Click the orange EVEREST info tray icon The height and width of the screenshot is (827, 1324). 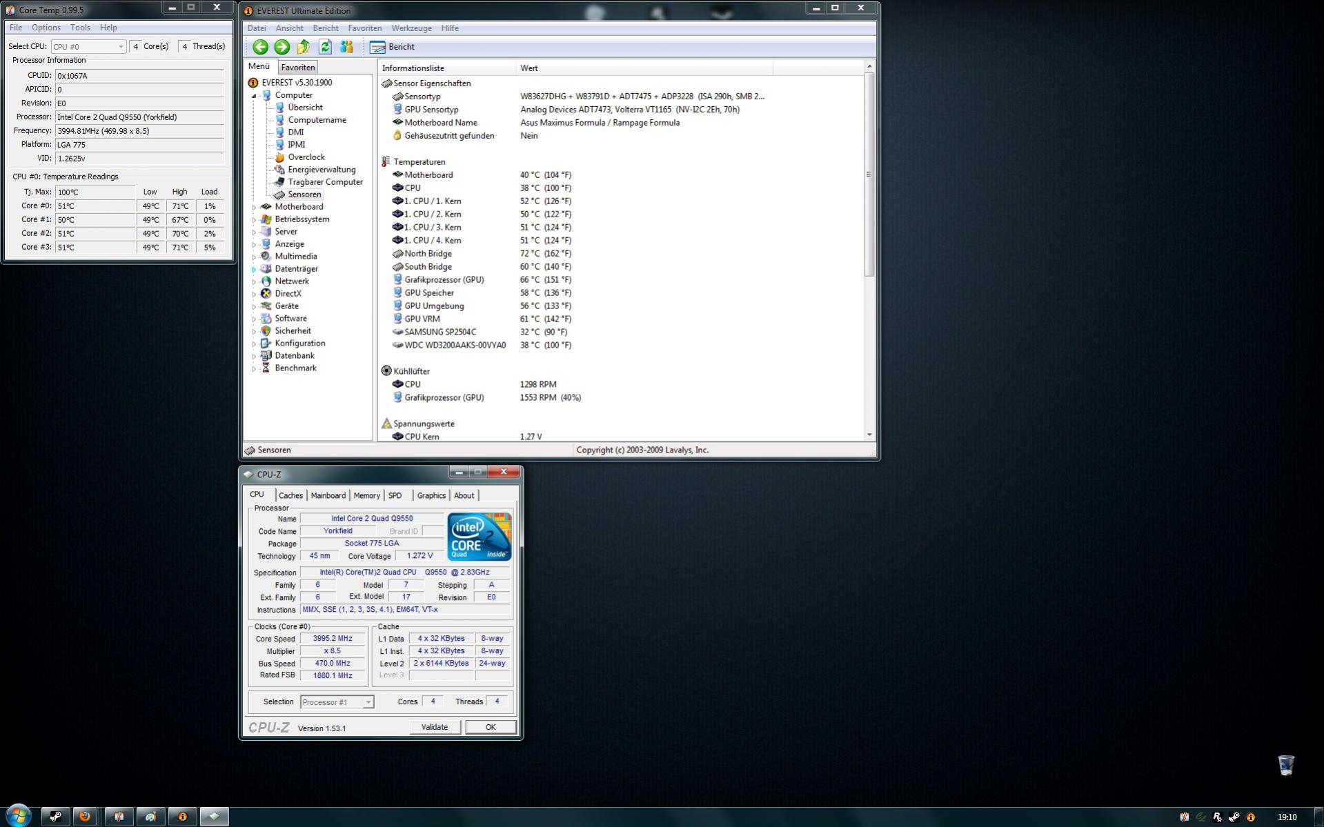click(1250, 817)
